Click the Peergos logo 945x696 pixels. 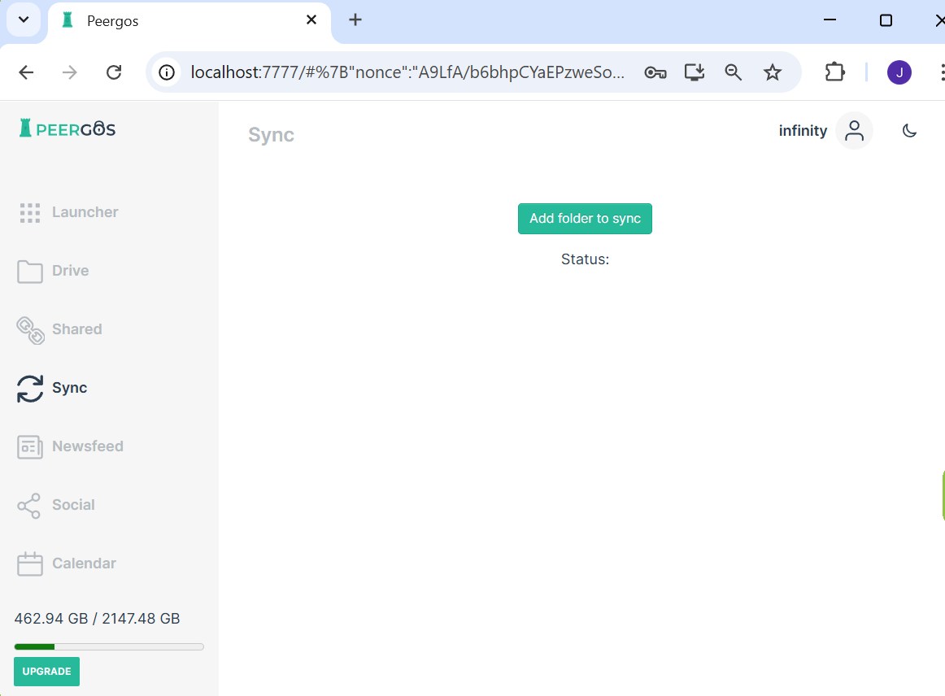[65, 128]
